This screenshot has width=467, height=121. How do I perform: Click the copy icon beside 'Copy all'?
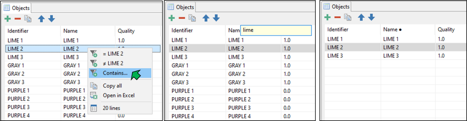coord(94,86)
